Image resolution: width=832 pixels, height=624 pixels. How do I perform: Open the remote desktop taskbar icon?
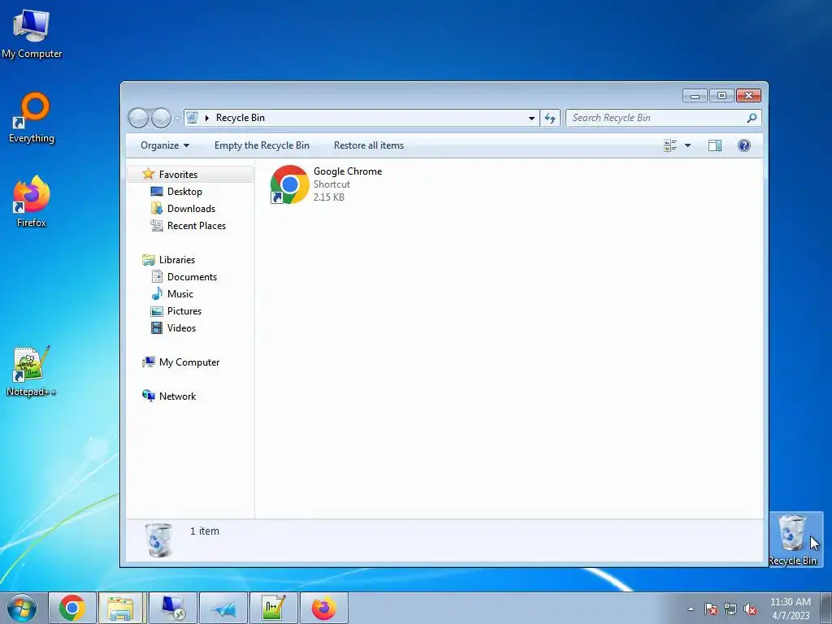pos(173,608)
